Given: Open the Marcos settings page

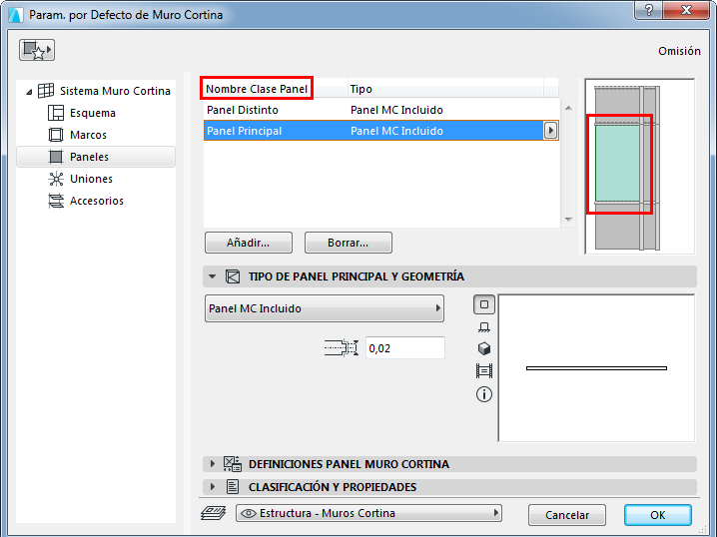Looking at the screenshot, I should [x=88, y=135].
